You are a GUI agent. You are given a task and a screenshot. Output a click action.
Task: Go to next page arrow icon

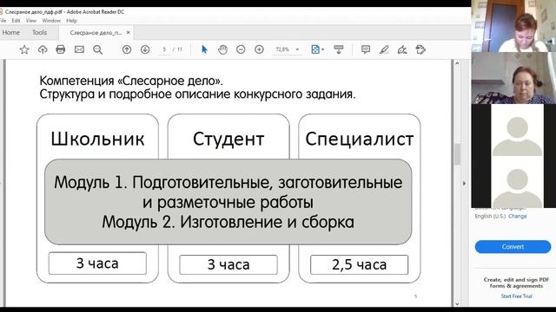145,49
